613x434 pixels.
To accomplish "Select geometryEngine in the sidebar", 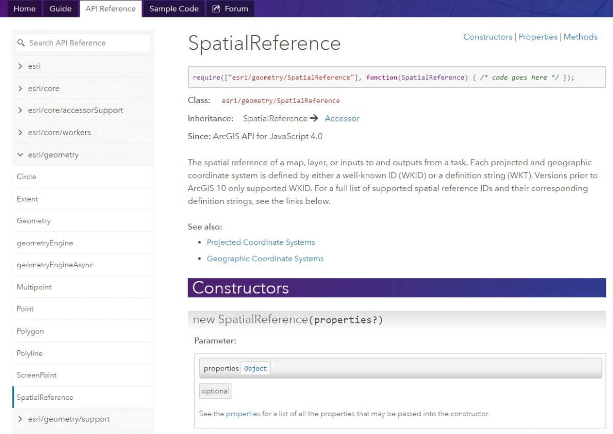I will (45, 243).
